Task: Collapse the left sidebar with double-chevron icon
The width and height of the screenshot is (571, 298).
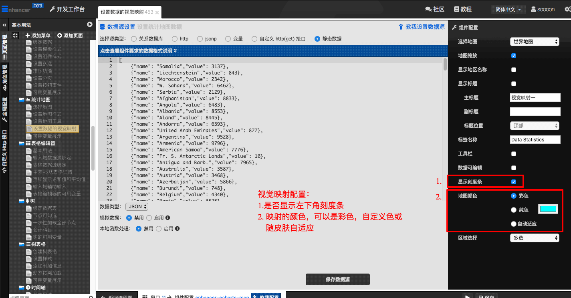Action: pyautogui.click(x=4, y=25)
